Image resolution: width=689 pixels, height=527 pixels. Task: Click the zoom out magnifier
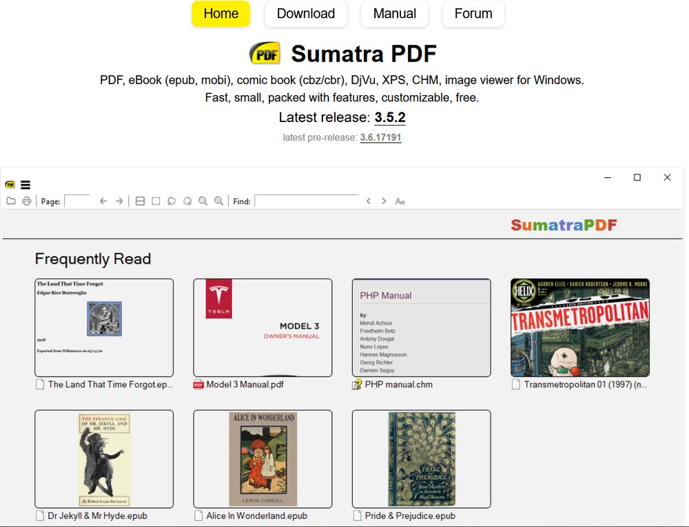click(x=203, y=201)
